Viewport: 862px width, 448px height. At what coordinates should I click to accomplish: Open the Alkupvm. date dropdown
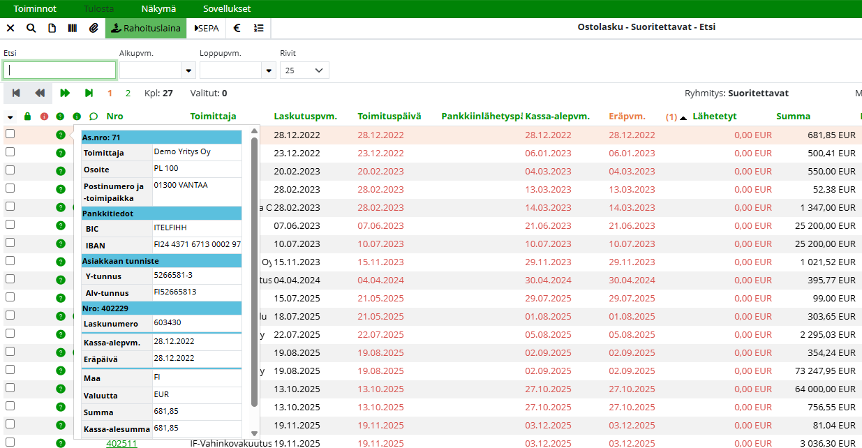pos(188,70)
